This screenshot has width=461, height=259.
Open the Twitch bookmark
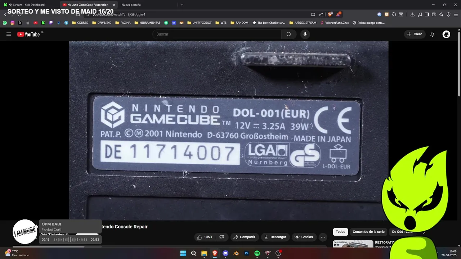pos(51,23)
